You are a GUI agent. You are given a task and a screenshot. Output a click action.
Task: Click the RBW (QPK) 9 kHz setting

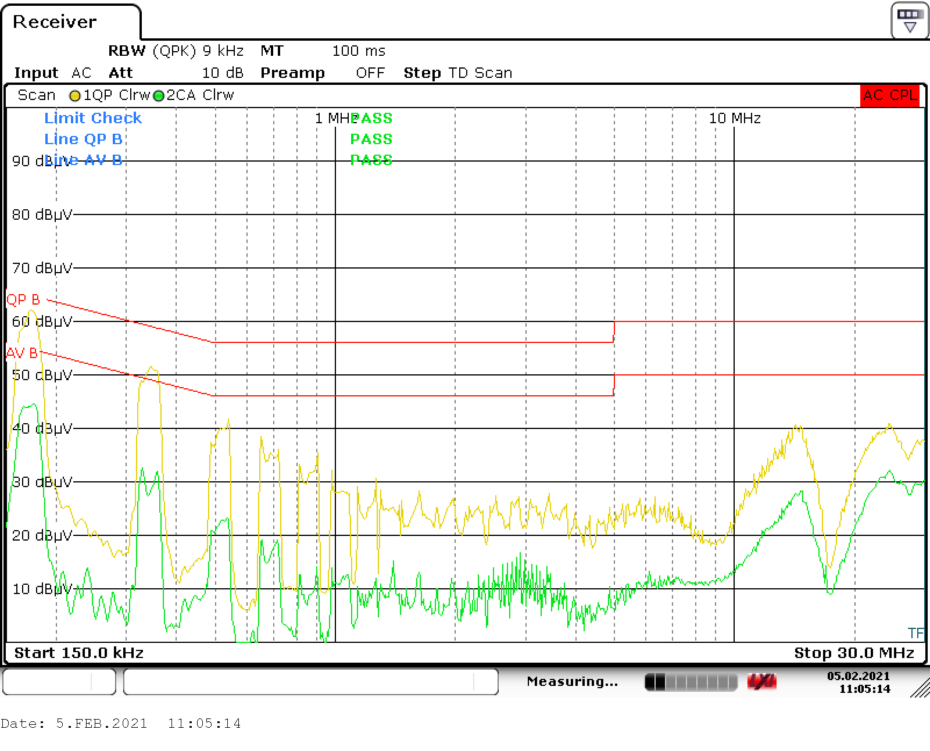[176, 51]
